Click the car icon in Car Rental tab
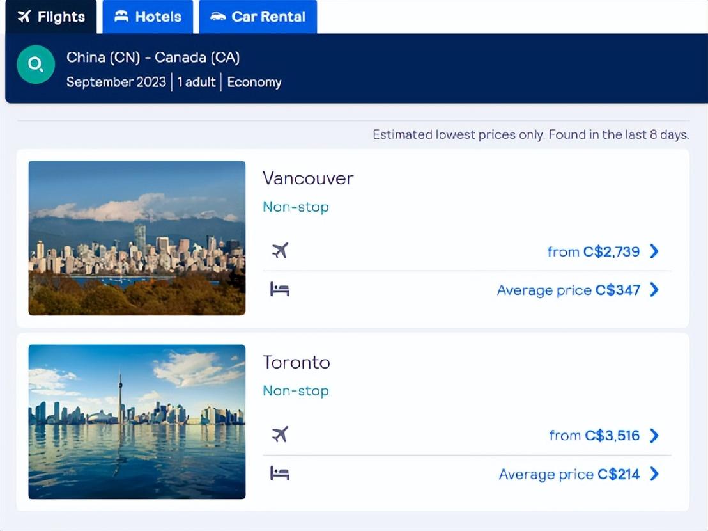The height and width of the screenshot is (531, 708). click(218, 17)
